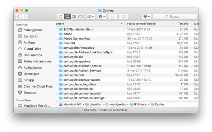Switch to list view
Screen dimensions: 212x132
[x=67, y=17]
